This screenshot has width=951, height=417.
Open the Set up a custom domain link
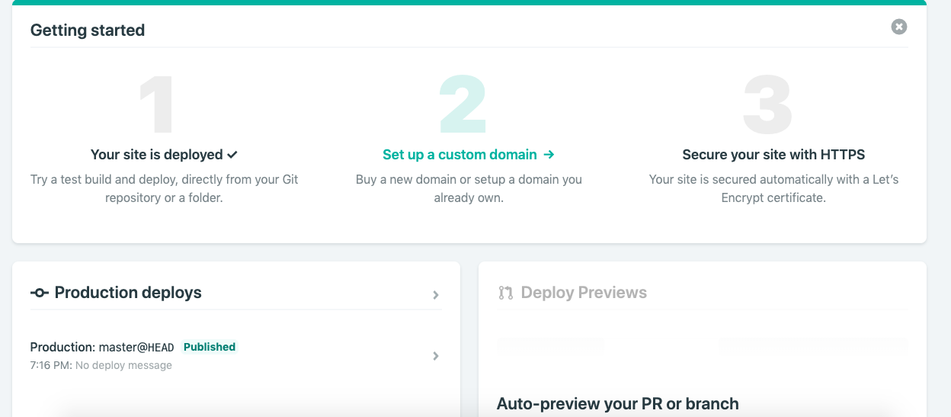[459, 155]
